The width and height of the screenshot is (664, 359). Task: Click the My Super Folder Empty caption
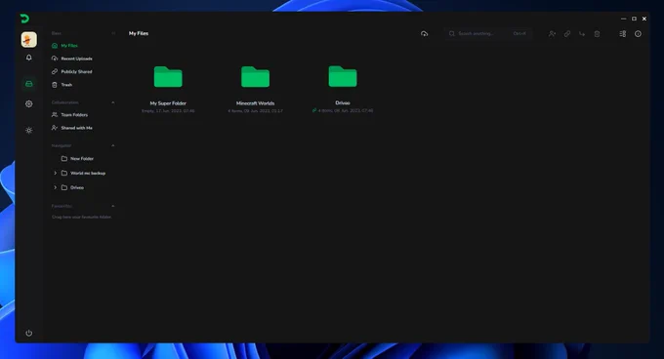168,111
